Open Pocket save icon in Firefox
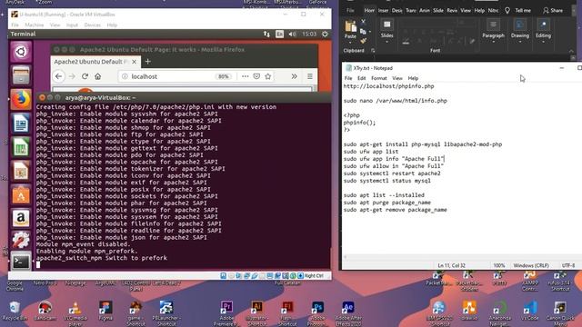The width and height of the screenshot is (582, 327). (x=256, y=76)
